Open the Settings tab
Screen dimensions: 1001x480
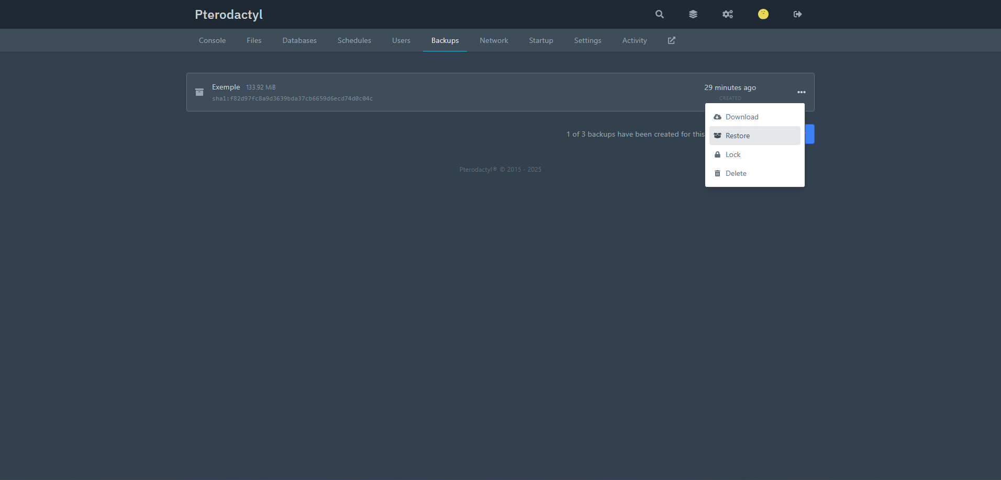[x=587, y=40]
